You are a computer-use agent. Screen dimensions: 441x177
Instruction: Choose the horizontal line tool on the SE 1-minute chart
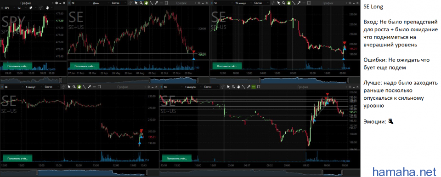(x=254, y=87)
